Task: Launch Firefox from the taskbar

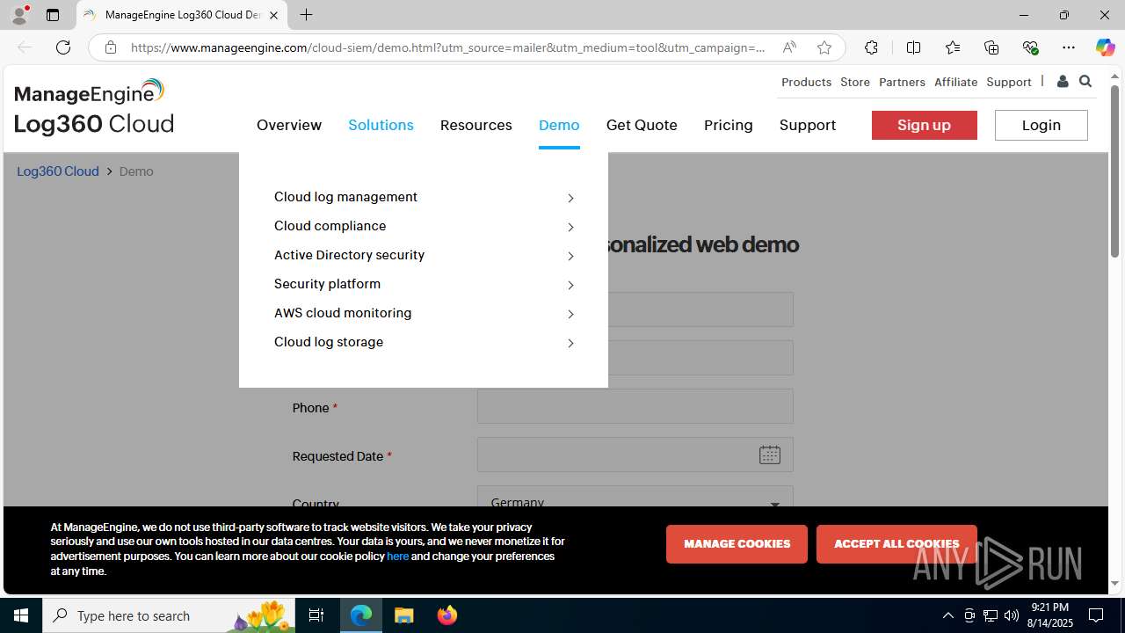Action: pos(447,615)
